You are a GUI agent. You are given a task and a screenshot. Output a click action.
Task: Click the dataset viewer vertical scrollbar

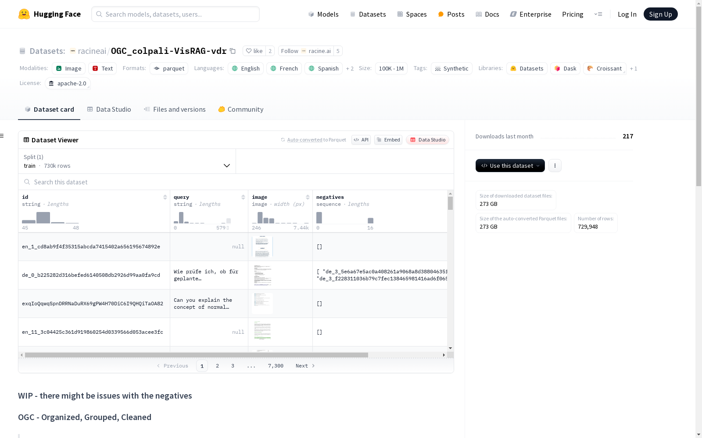click(x=450, y=203)
